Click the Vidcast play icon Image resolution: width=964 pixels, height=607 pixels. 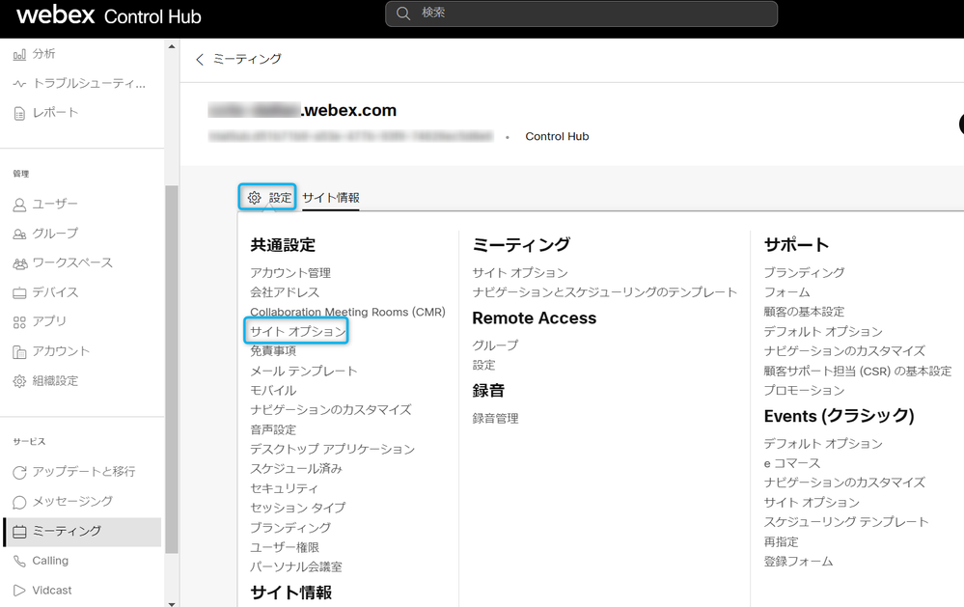pyautogui.click(x=19, y=591)
